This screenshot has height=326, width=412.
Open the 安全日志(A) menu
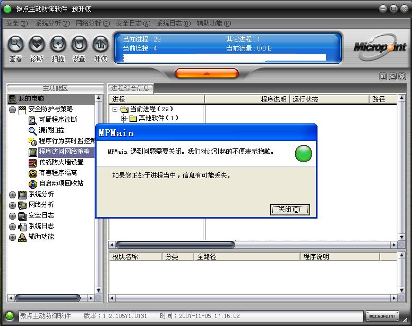pos(133,23)
